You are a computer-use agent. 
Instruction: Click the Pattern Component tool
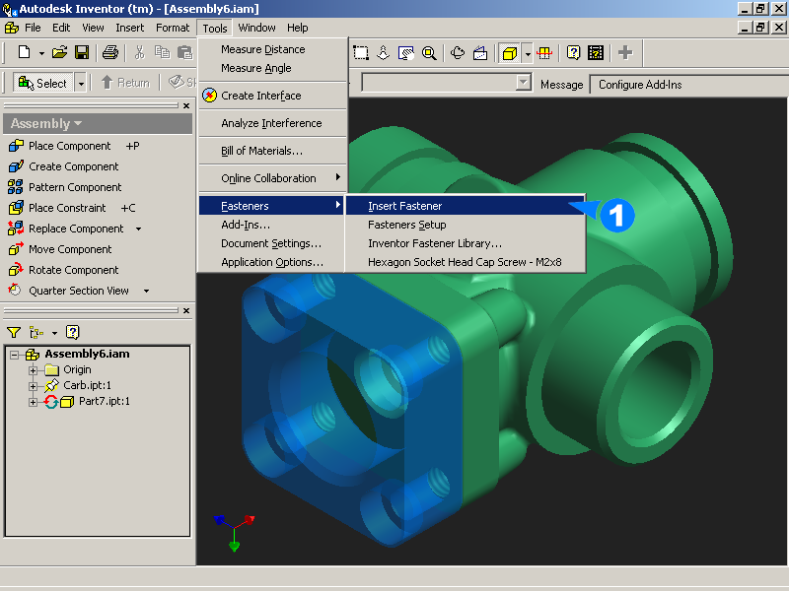click(65, 187)
